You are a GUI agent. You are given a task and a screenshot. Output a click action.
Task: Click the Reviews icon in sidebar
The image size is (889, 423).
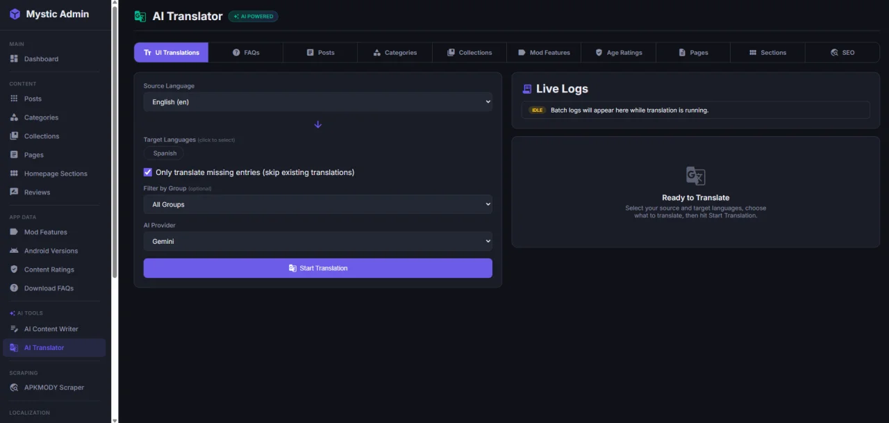click(14, 192)
